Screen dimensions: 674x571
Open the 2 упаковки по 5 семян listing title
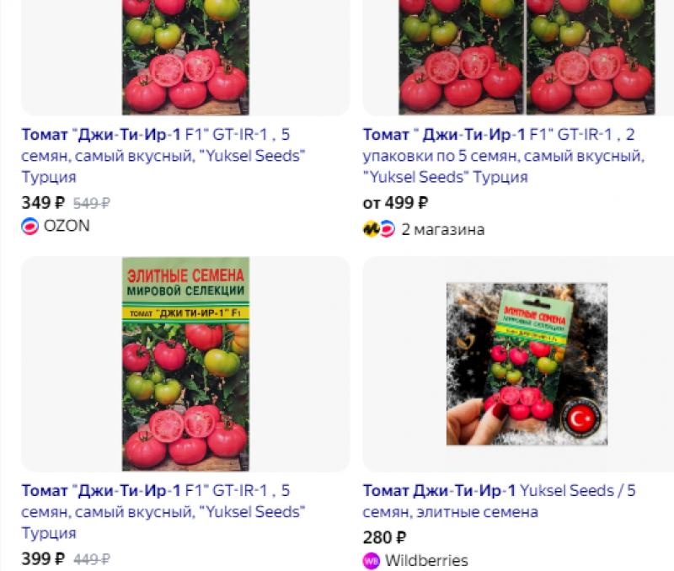pos(504,156)
